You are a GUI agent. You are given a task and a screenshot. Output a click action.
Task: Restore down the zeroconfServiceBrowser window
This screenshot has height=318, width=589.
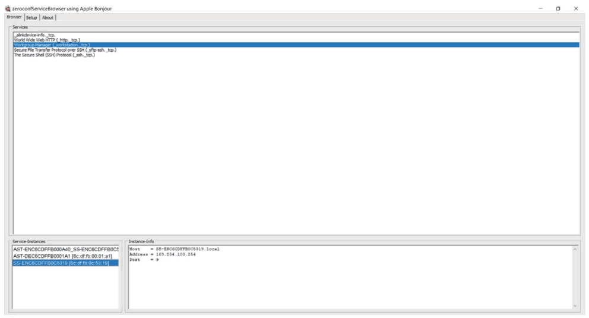coord(558,8)
